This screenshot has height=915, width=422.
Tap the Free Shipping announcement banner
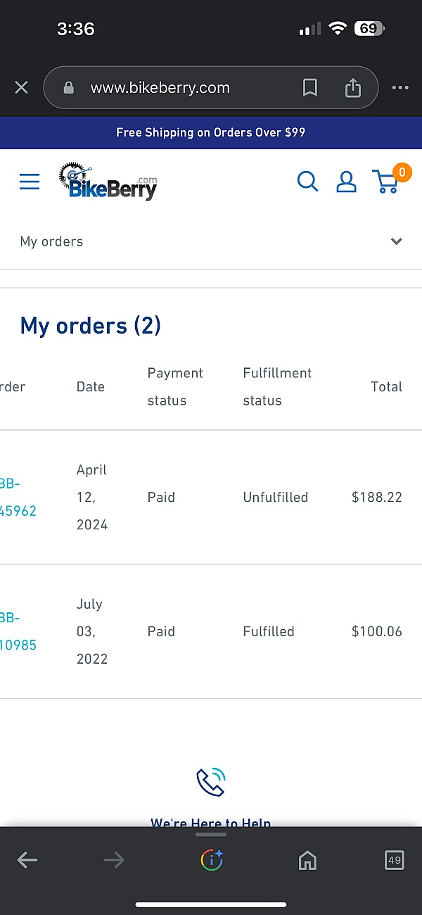click(211, 132)
